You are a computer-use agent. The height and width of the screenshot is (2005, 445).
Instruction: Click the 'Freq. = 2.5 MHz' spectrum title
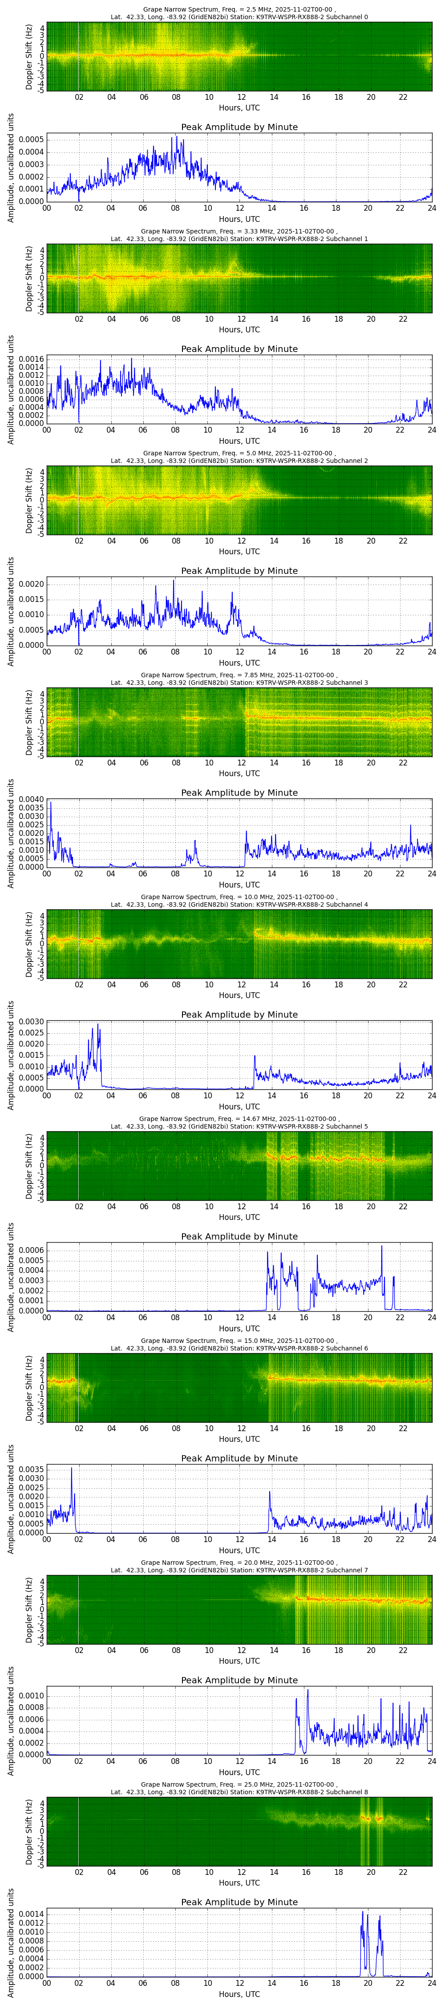pos(239,9)
